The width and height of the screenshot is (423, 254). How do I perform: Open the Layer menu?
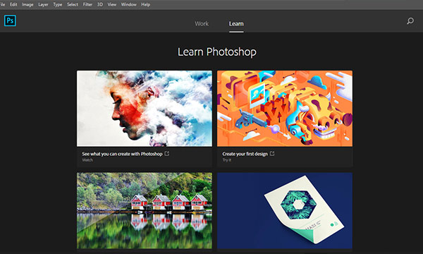(x=43, y=4)
